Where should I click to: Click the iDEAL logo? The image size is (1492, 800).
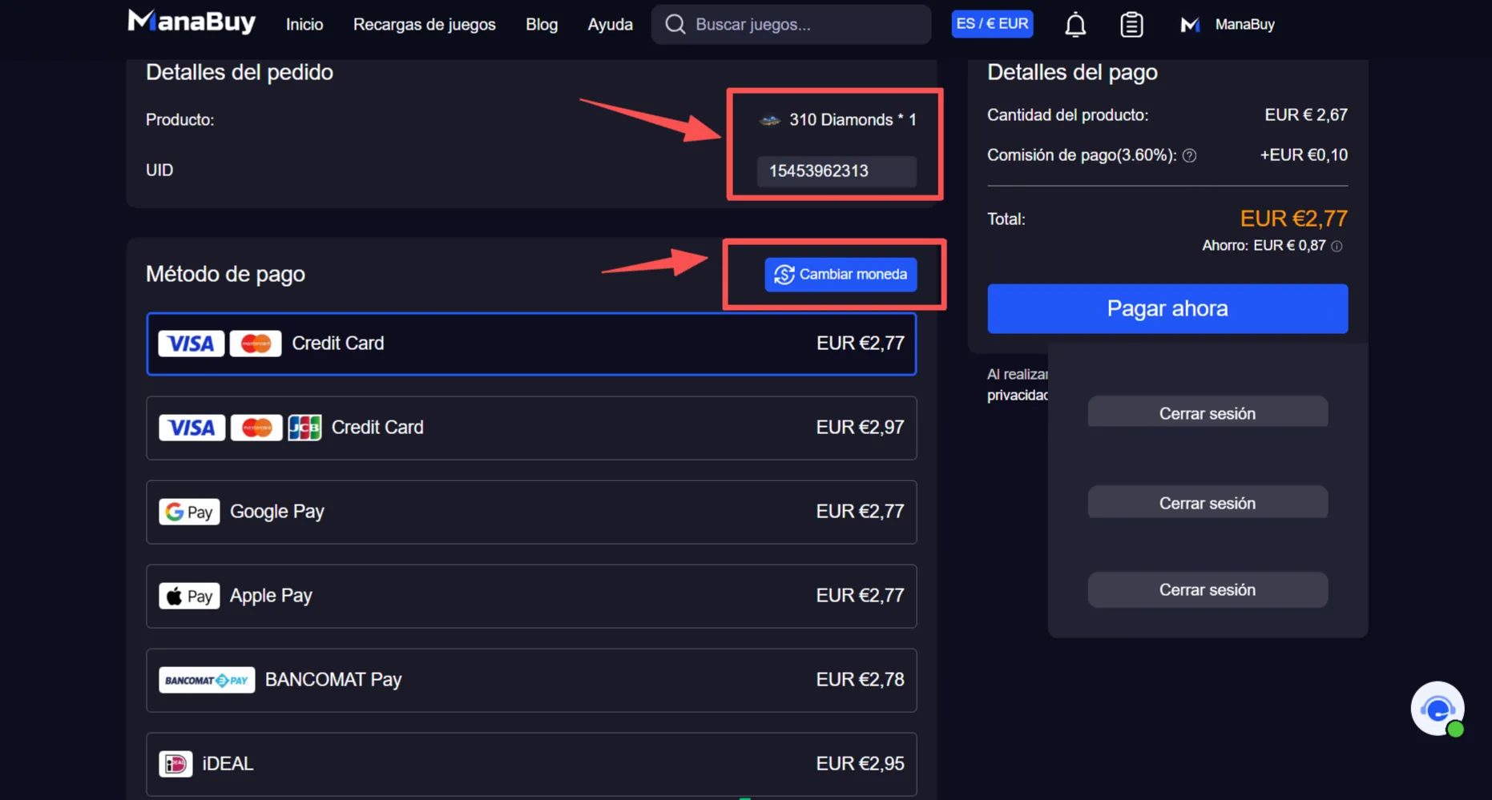coord(175,764)
